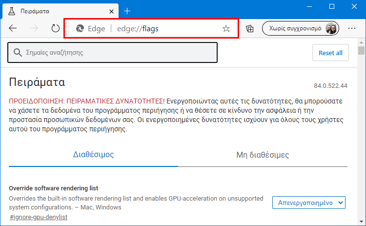Click the vertical scrollbar thumb
This screenshot has width=366, height=226.
[361, 50]
